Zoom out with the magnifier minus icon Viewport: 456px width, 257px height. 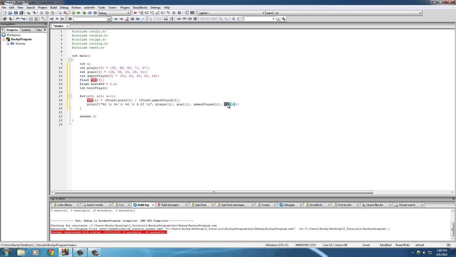point(226,19)
